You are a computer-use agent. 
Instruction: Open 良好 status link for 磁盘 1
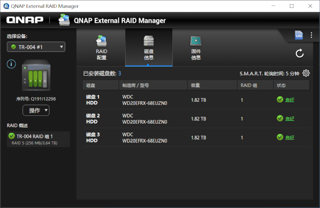coord(289,100)
